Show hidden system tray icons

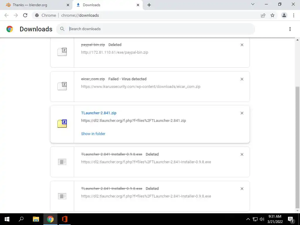click(x=248, y=219)
